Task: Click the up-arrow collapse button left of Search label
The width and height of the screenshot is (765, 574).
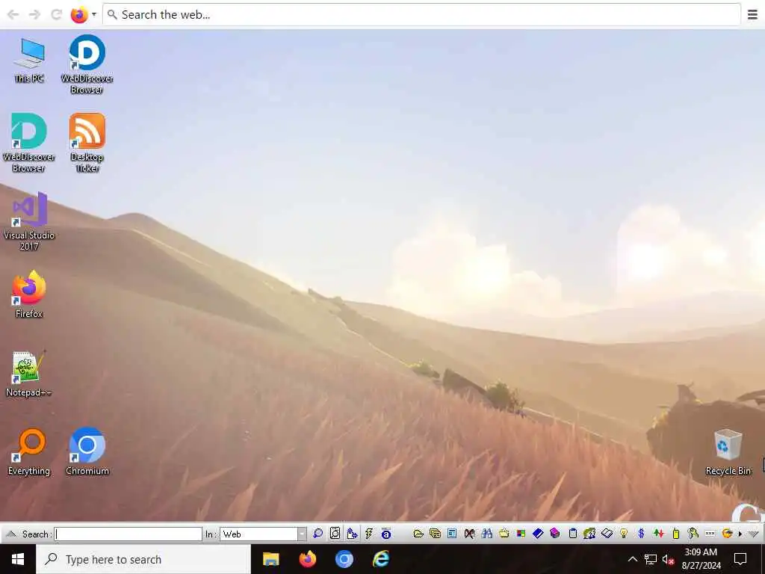Action: 10,534
